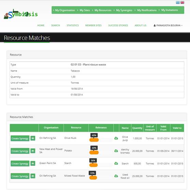Click the Organisation column header
Viewport: 190px width, 193px height.
pos(51,128)
